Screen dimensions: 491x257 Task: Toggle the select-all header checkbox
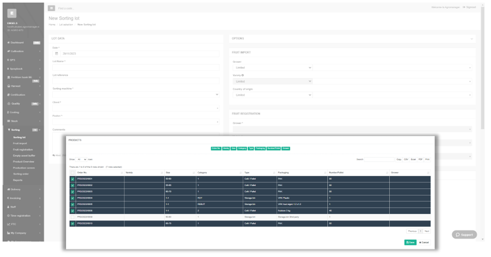(x=73, y=173)
